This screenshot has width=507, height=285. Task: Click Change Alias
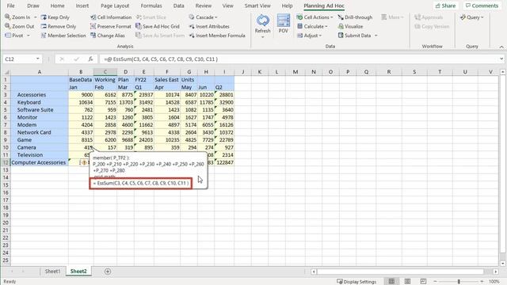[x=108, y=35]
